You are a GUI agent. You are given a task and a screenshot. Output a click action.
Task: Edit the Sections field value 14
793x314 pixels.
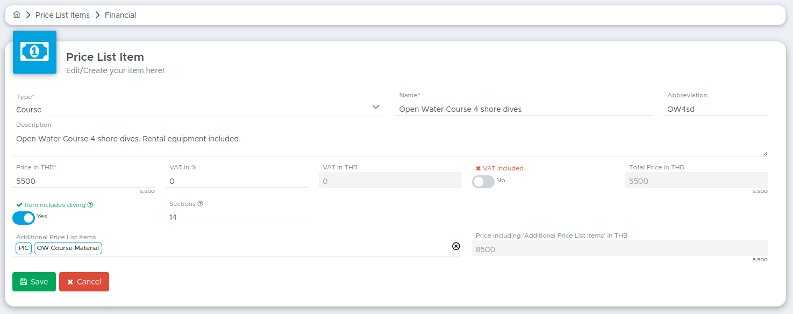[x=237, y=217]
